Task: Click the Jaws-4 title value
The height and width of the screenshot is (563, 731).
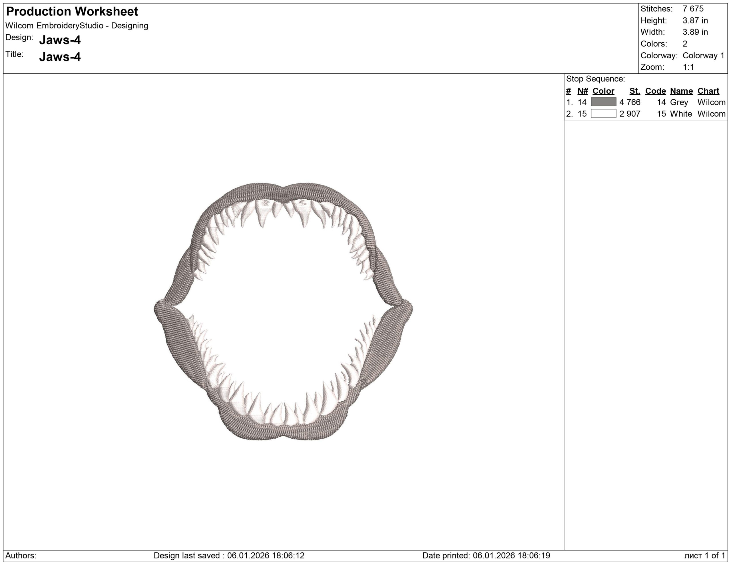Action: [x=60, y=57]
